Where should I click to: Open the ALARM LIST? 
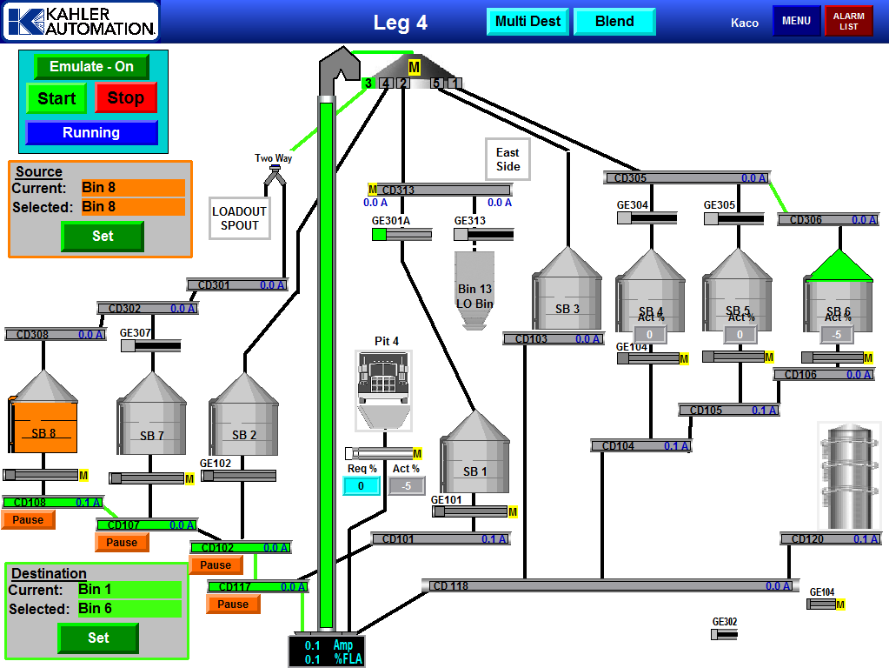point(849,21)
